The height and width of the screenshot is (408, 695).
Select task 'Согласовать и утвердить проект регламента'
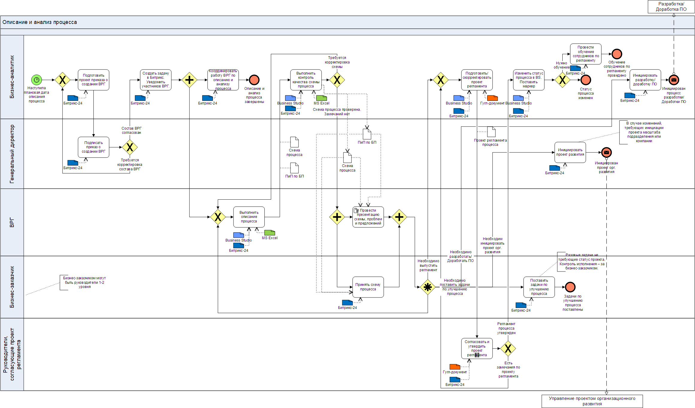click(477, 348)
